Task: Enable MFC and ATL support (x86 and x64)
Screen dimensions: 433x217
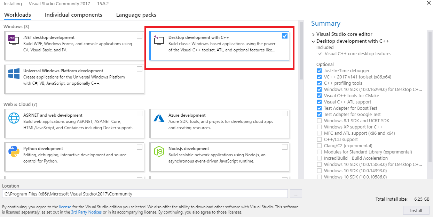Action: click(319, 133)
